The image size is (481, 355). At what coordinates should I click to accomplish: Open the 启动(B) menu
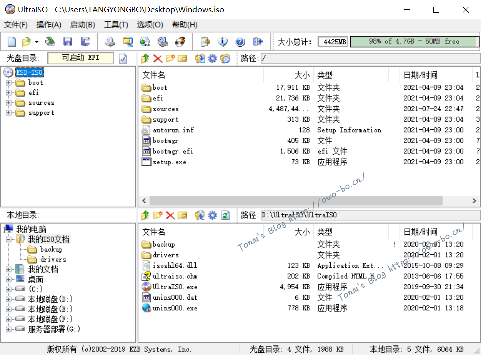pos(82,25)
